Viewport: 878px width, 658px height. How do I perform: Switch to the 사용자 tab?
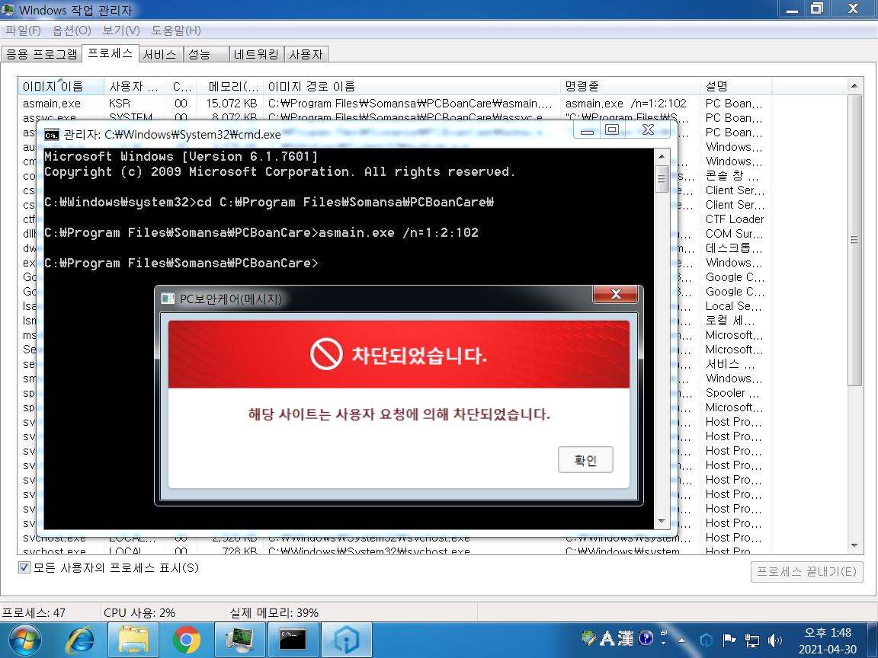tap(306, 54)
